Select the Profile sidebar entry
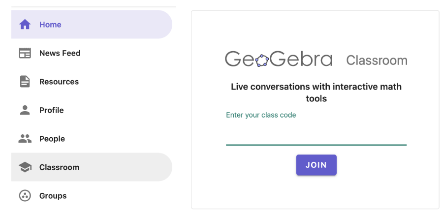This screenshot has width=443, height=214. click(x=92, y=110)
